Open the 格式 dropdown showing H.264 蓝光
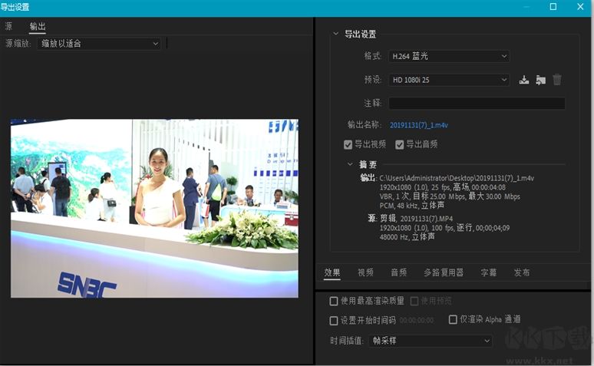Viewport: 594px width, 366px height. pyautogui.click(x=448, y=56)
